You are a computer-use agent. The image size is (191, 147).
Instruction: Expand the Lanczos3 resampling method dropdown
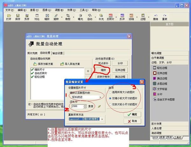tap(102, 119)
